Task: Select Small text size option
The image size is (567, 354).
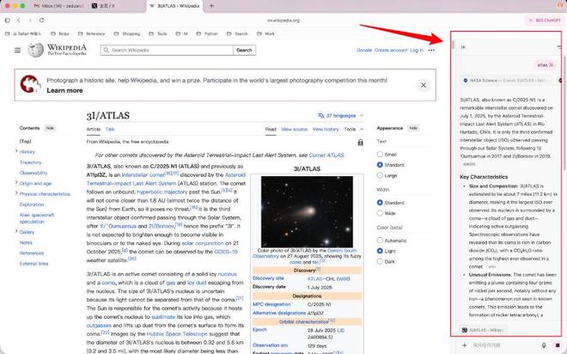Action: click(x=381, y=155)
